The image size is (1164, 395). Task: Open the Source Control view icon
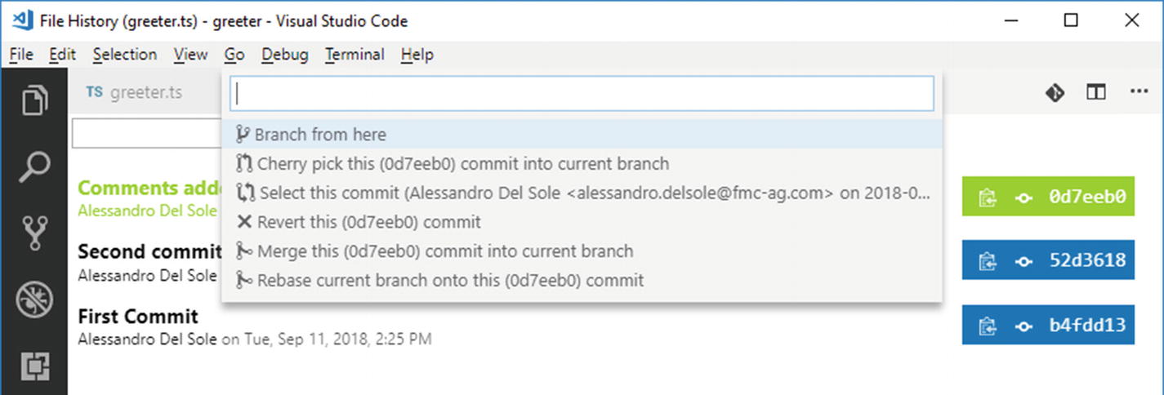(x=33, y=233)
